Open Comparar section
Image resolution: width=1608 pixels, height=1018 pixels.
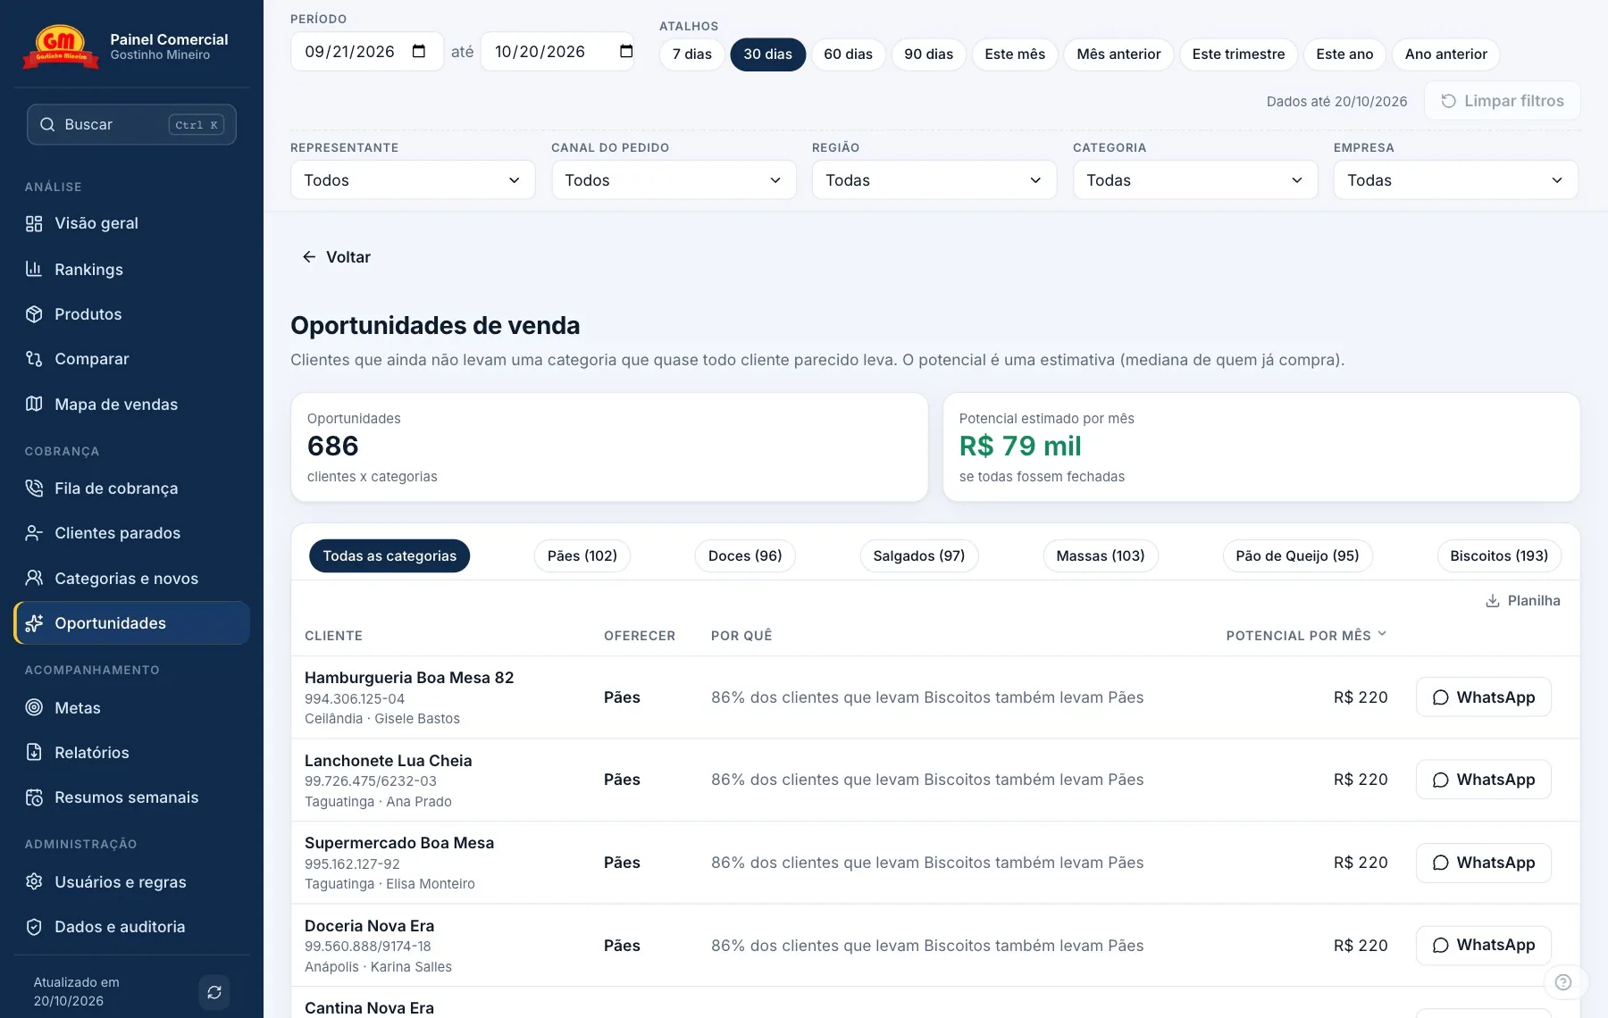[x=131, y=359]
